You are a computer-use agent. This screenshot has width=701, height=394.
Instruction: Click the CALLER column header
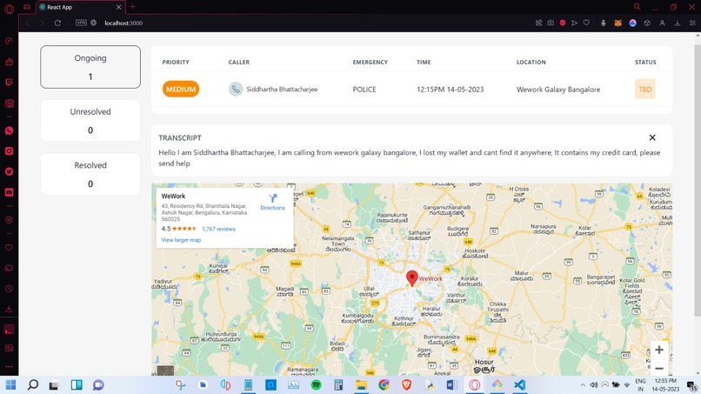(x=238, y=62)
